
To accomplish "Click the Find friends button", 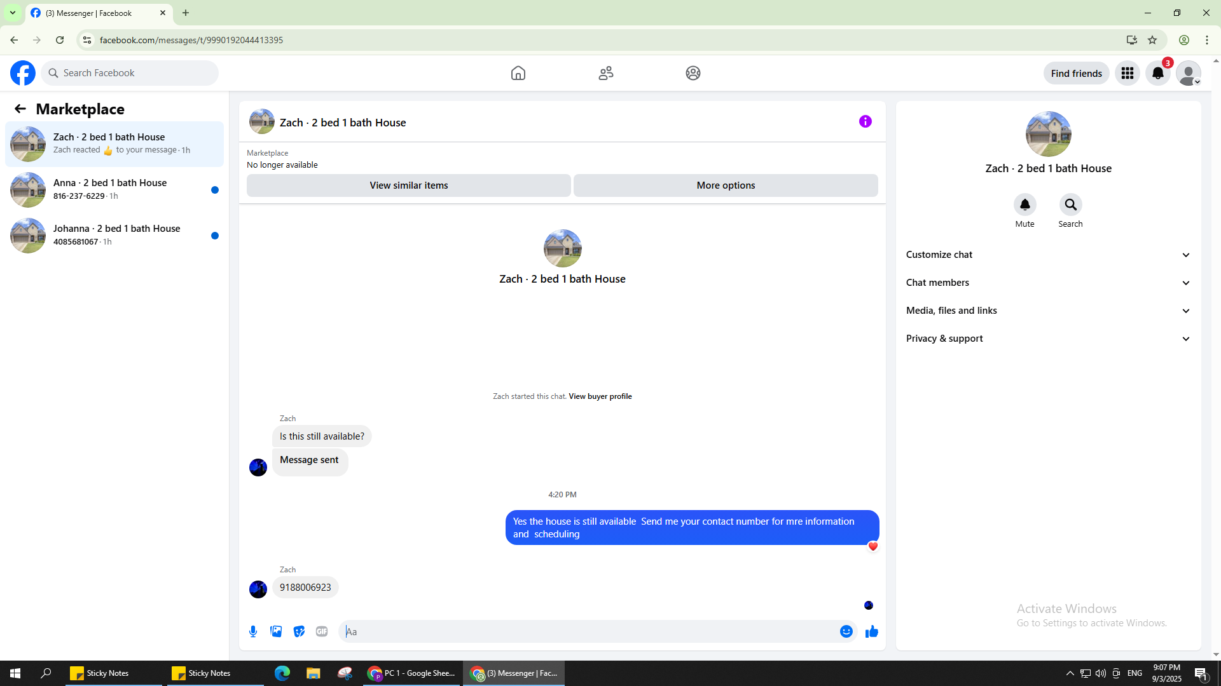I will (x=1077, y=73).
